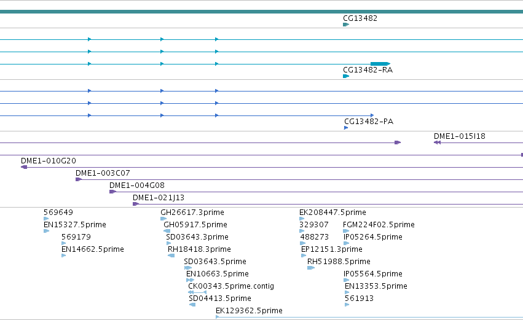523x320 pixels.
Task: Open the EK129362.5prime feature label
Action: [x=249, y=311]
